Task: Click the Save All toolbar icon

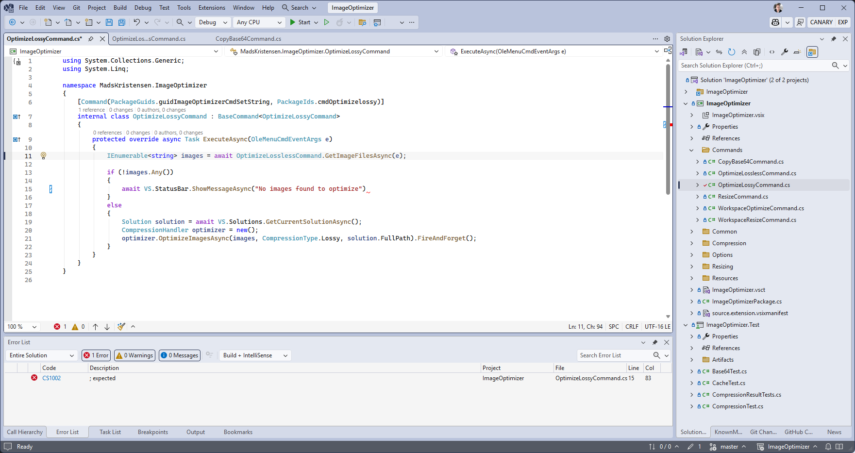Action: (x=121, y=22)
